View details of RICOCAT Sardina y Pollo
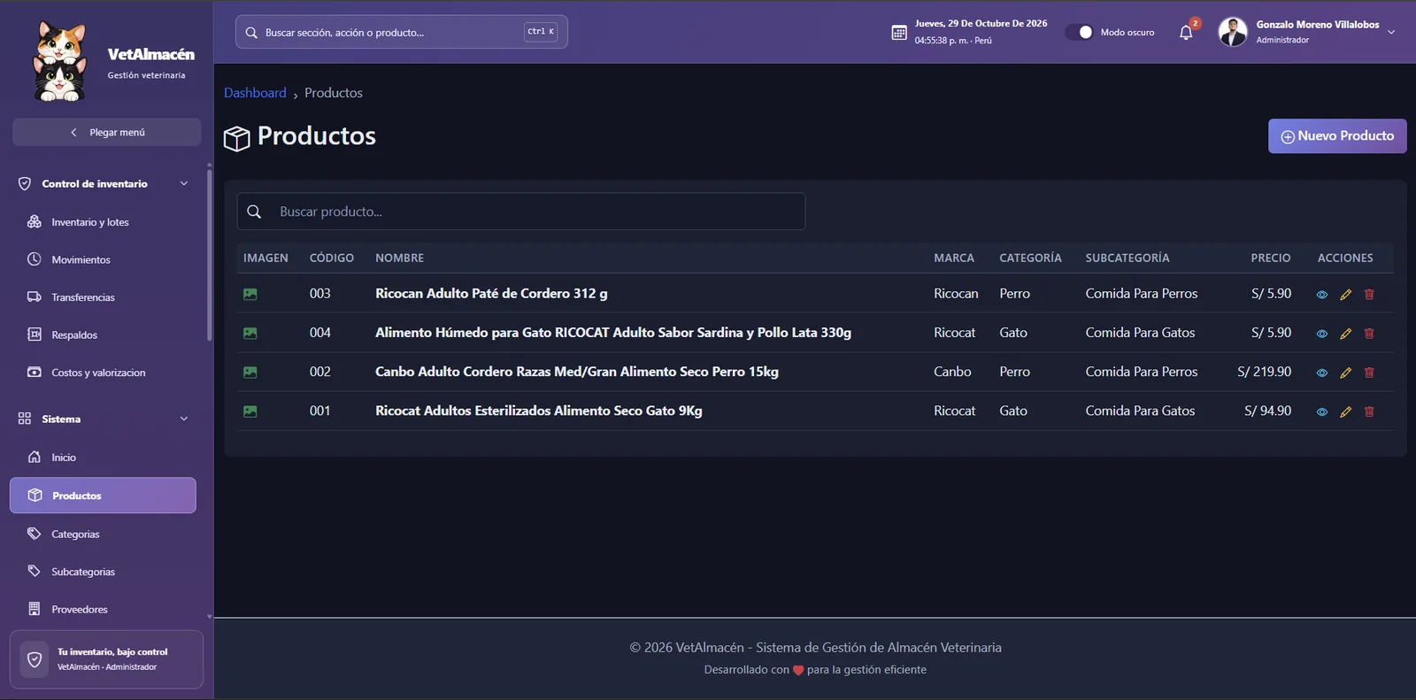Viewport: 1416px width, 700px height. tap(1322, 334)
